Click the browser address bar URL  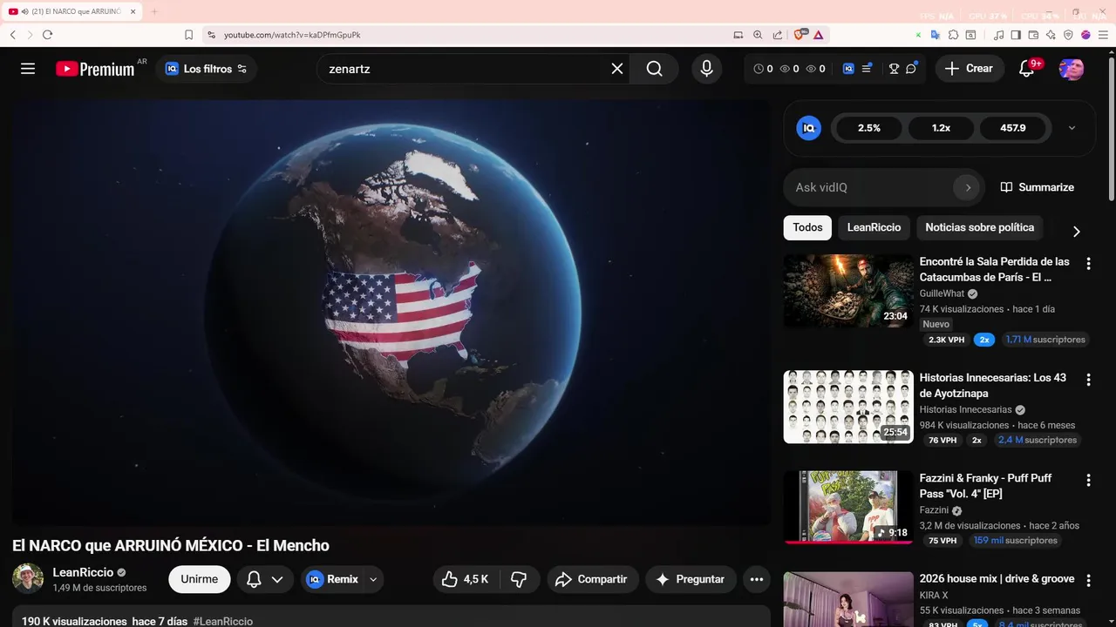[x=292, y=35]
